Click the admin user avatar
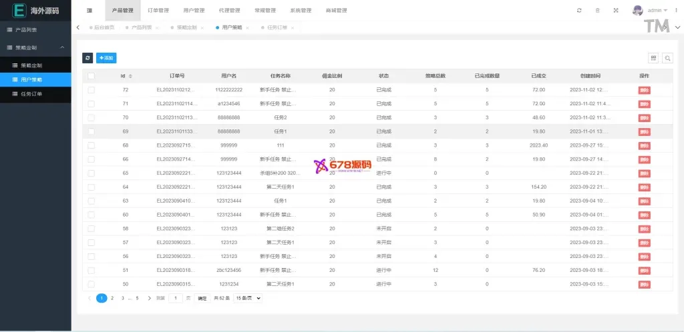 click(638, 11)
